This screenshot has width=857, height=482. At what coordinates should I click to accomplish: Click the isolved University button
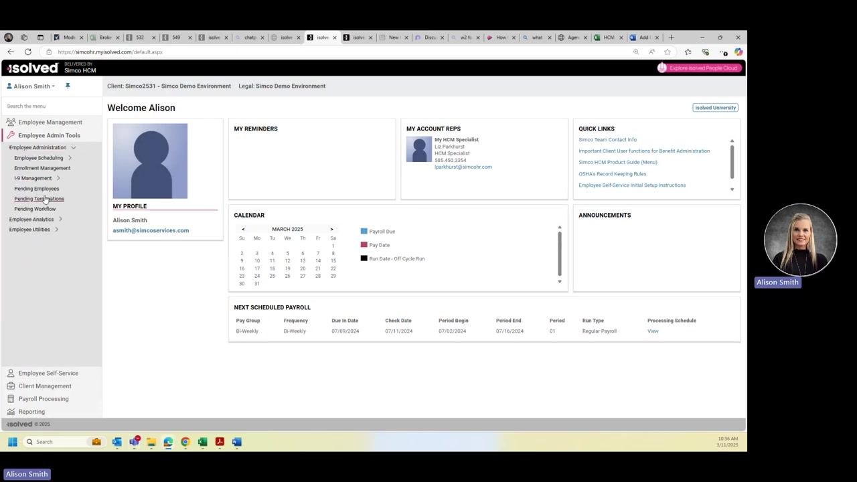(x=715, y=108)
